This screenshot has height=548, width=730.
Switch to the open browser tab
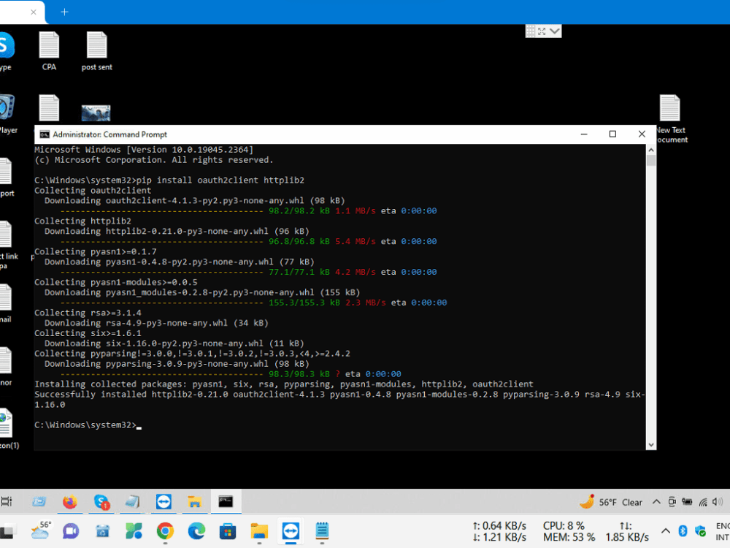tap(18, 12)
